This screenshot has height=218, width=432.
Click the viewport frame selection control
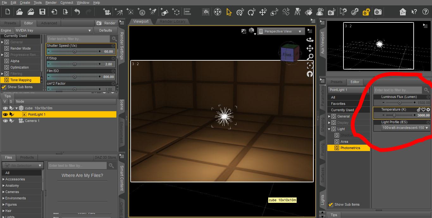(310, 65)
